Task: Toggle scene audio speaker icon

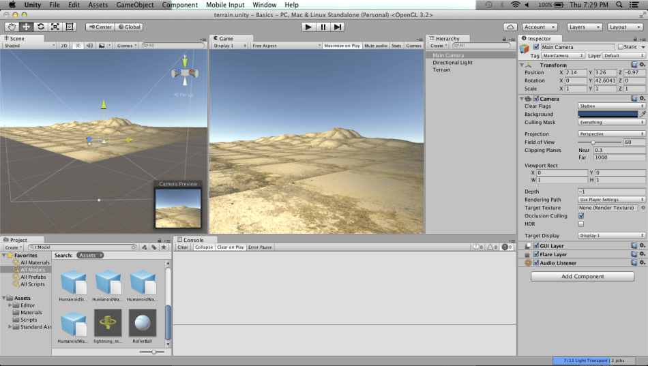Action: (89, 46)
